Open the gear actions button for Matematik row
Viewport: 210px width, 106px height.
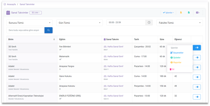coord(197,58)
